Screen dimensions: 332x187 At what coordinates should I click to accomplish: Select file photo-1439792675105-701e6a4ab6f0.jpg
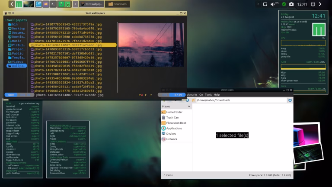(66, 29)
